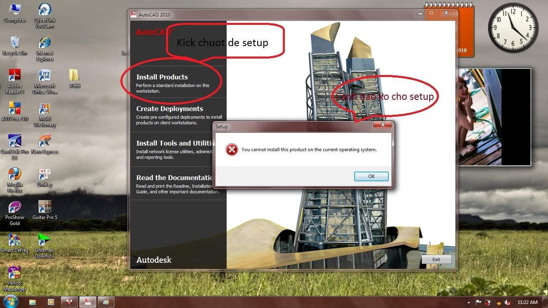548x308 pixels.
Task: Launch Windows Media Player from the taskbar
Action: pos(51,302)
